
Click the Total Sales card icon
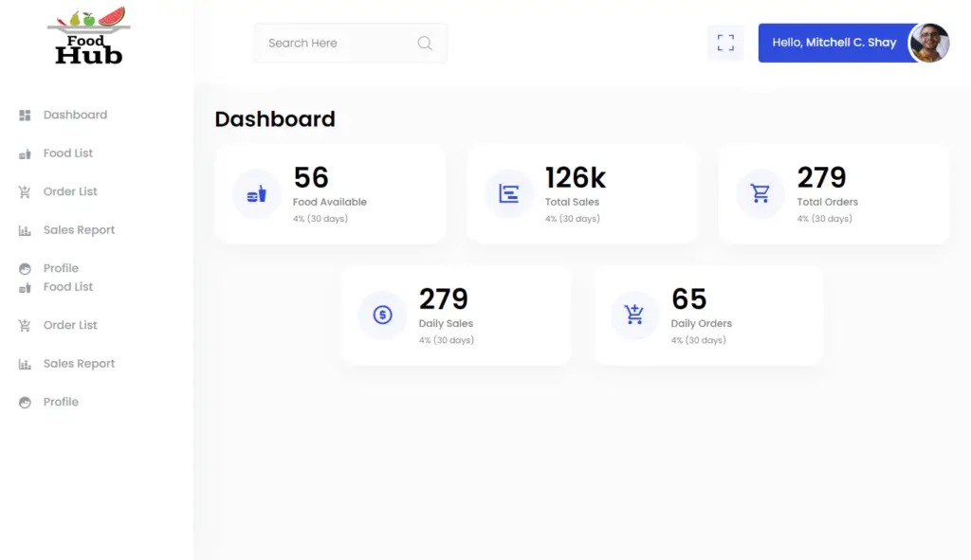pyautogui.click(x=508, y=193)
